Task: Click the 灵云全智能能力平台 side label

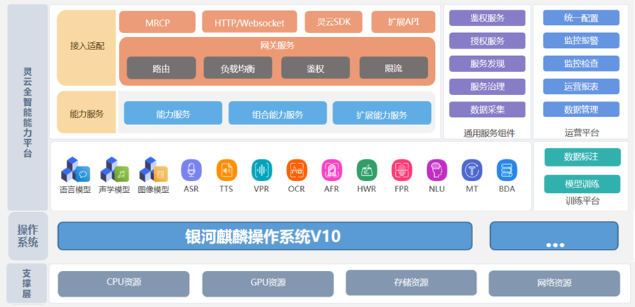Action: 27,107
